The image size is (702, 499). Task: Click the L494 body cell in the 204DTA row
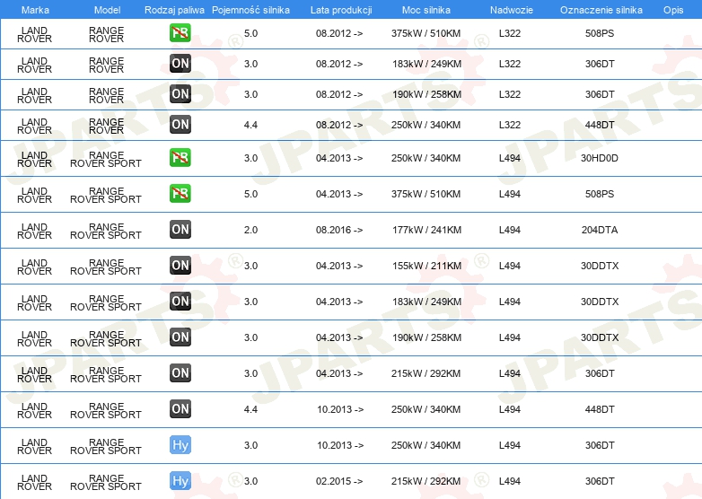(x=510, y=230)
